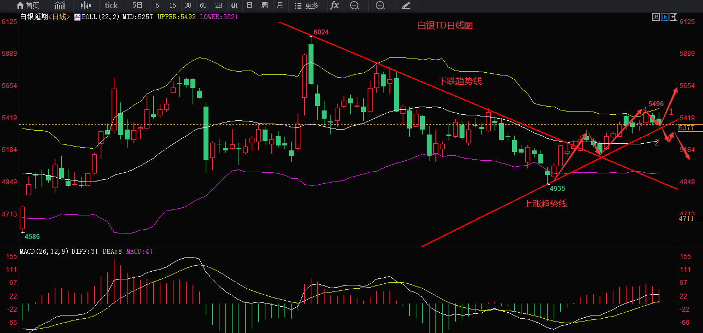Open the fx formula indicator tool
Viewport: 703px width, 333px height.
tap(334, 6)
